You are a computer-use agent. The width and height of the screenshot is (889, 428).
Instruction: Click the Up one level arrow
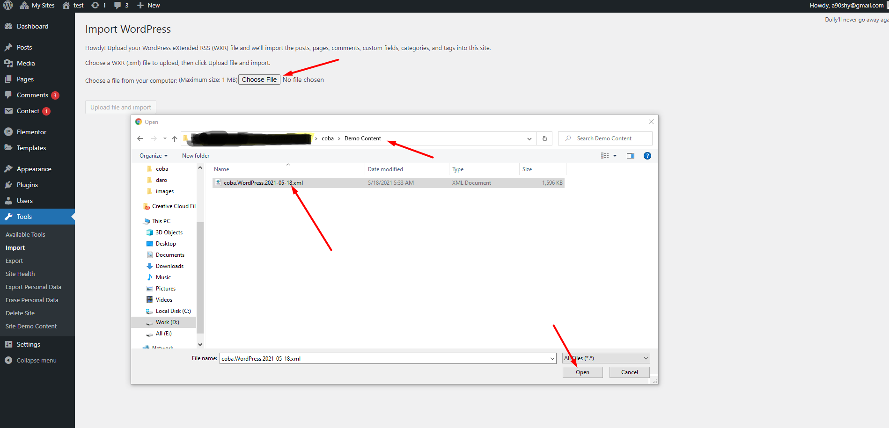tap(175, 138)
